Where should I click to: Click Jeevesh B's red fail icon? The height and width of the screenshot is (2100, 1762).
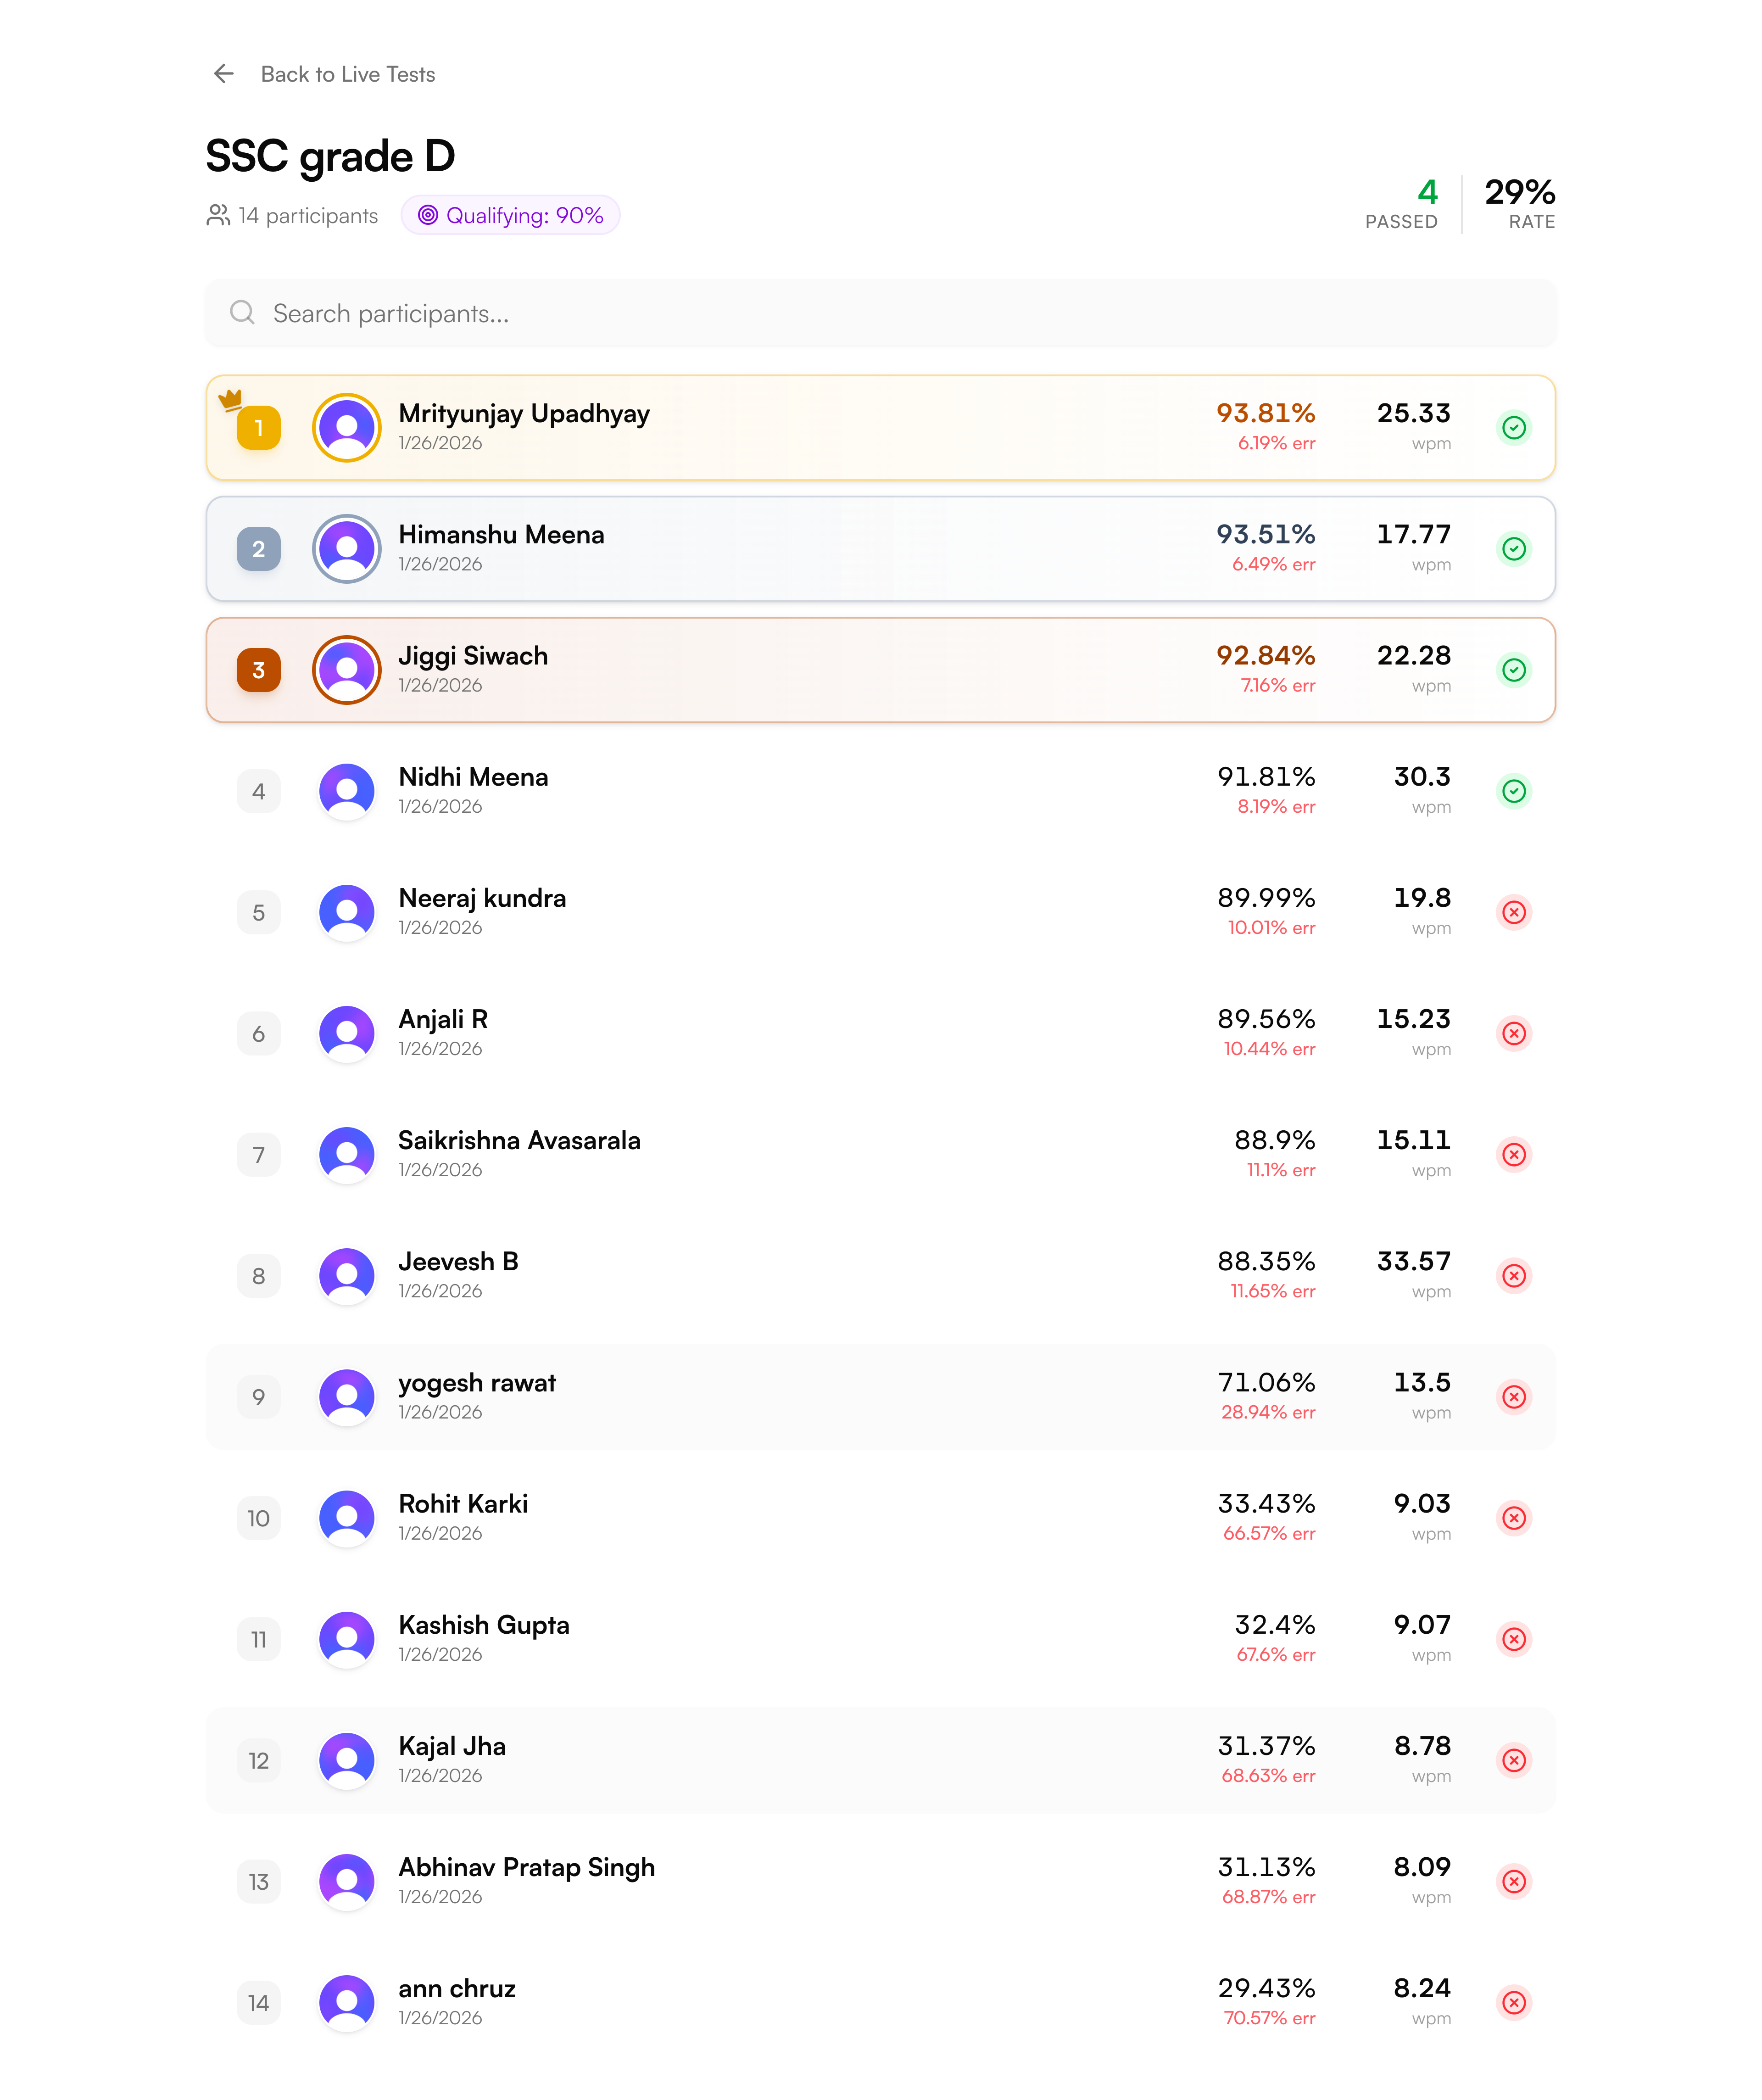point(1514,1276)
